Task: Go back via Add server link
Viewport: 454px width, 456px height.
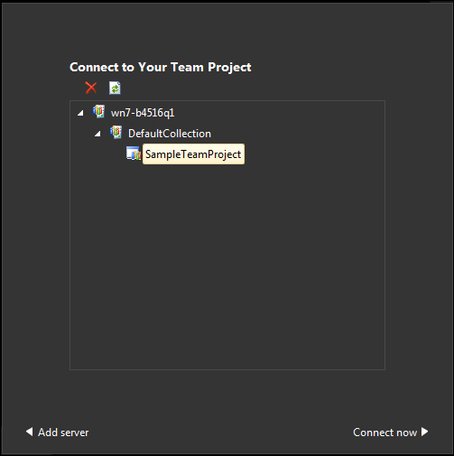Action: click(63, 433)
